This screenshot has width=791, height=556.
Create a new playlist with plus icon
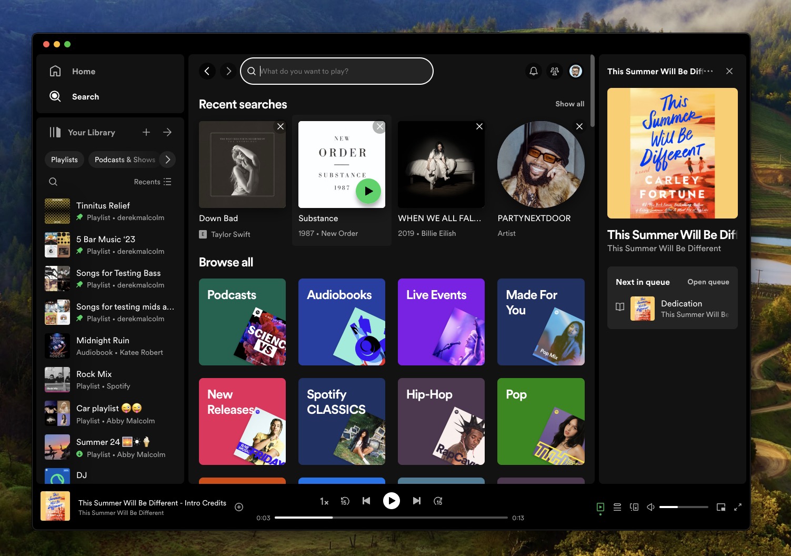(x=146, y=132)
